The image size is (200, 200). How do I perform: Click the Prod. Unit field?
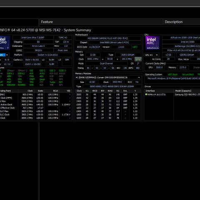pyautogui.click(x=63, y=50)
